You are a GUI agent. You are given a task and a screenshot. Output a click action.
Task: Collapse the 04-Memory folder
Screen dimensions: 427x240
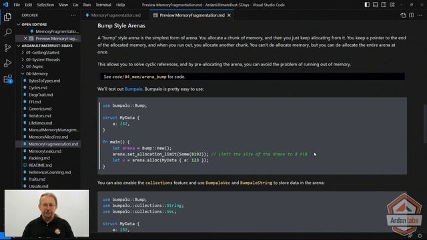pos(37,73)
